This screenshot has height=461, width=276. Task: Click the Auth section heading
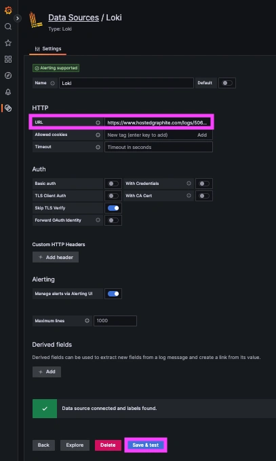tap(39, 169)
